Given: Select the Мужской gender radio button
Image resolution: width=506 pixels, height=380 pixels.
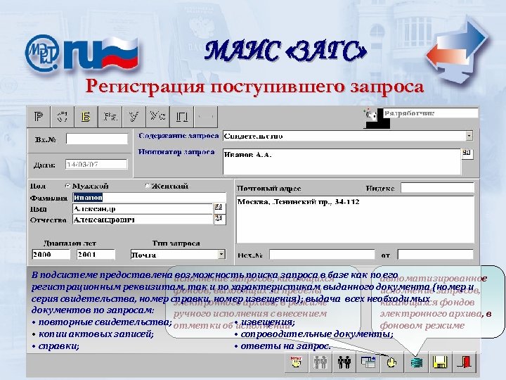Looking at the screenshot, I should [x=67, y=186].
